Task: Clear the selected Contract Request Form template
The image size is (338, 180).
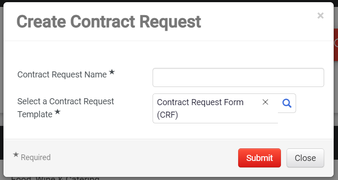Action: tap(265, 102)
